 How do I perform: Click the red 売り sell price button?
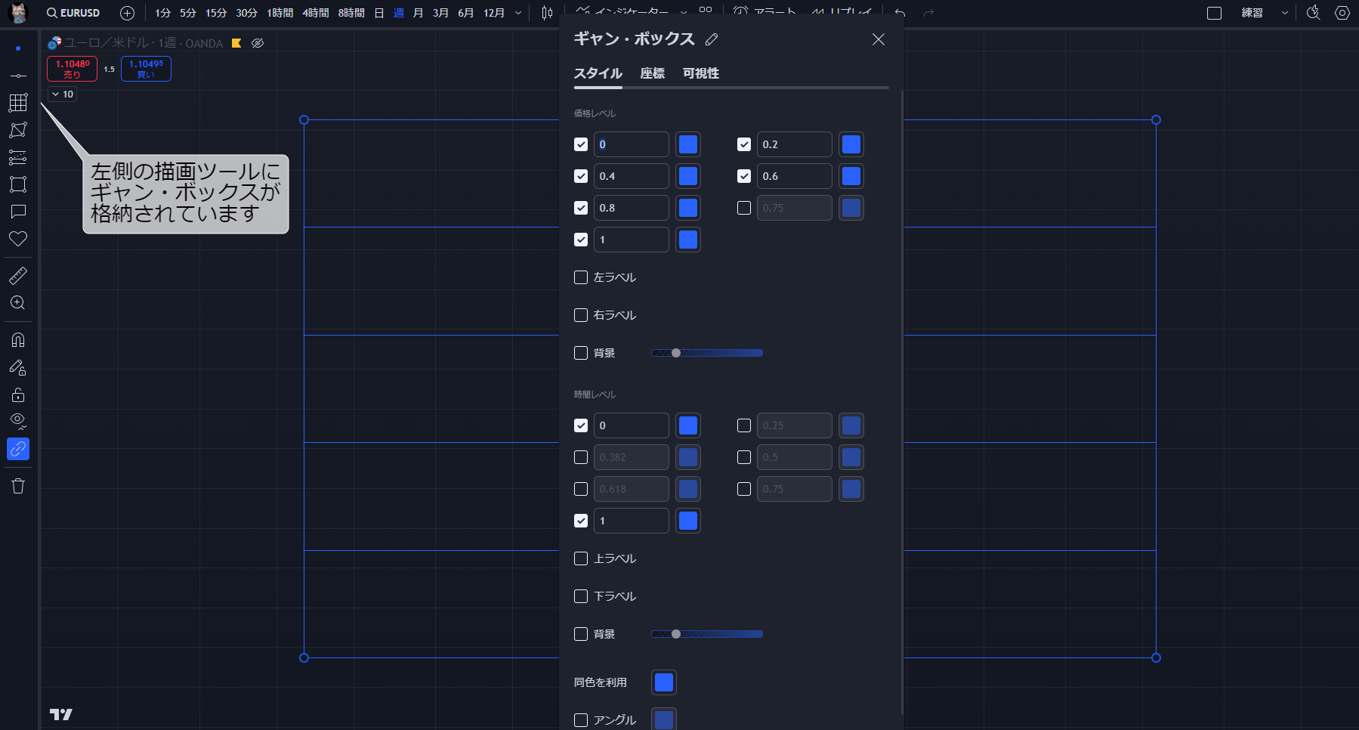point(72,69)
